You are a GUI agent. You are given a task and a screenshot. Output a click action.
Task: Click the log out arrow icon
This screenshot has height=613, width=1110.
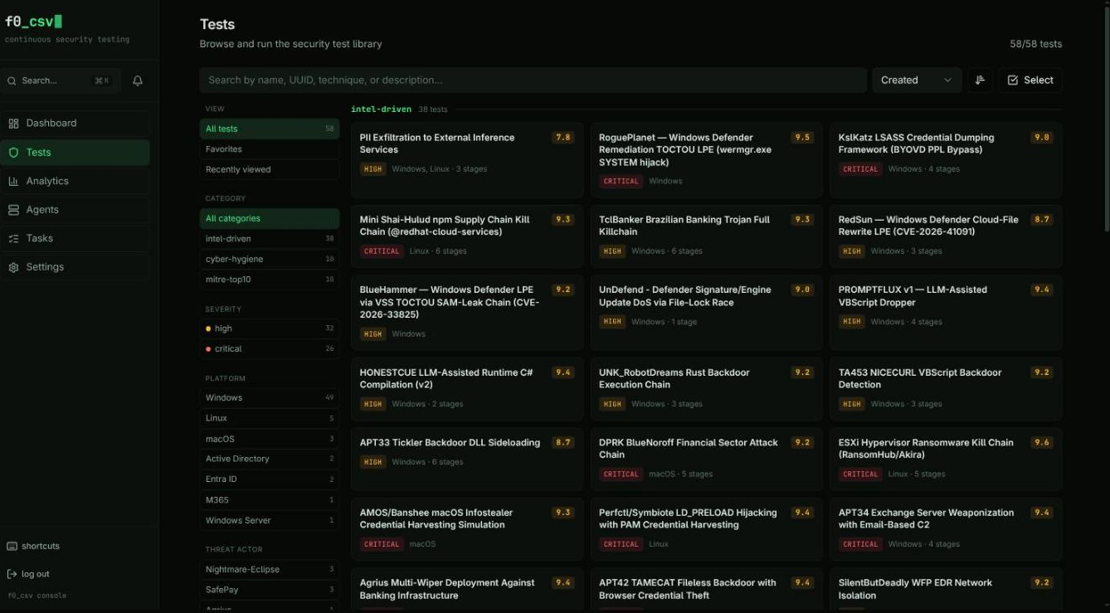[x=12, y=574]
